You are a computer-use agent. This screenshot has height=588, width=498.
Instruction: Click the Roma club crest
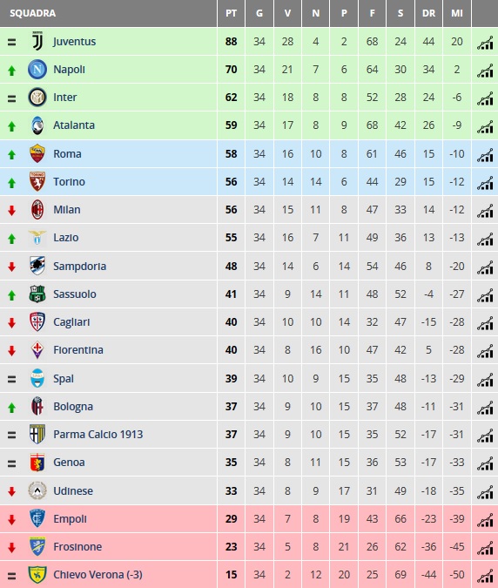point(37,153)
